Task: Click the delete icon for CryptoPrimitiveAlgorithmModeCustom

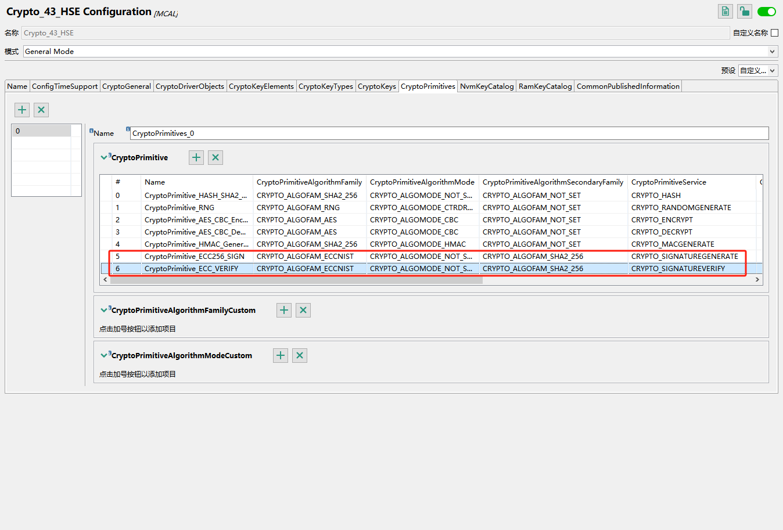Action: 300,355
